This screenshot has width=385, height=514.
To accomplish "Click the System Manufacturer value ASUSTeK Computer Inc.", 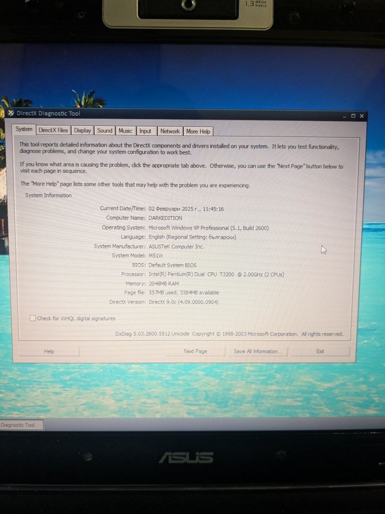I will (x=176, y=246).
